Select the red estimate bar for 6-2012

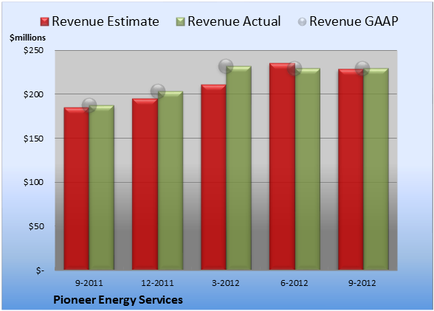tap(282, 167)
